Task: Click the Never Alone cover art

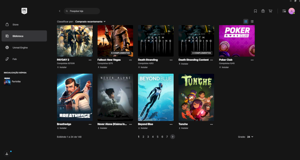Action: point(115,97)
